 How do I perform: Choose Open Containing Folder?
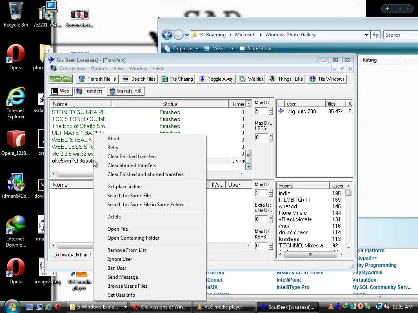(150, 238)
